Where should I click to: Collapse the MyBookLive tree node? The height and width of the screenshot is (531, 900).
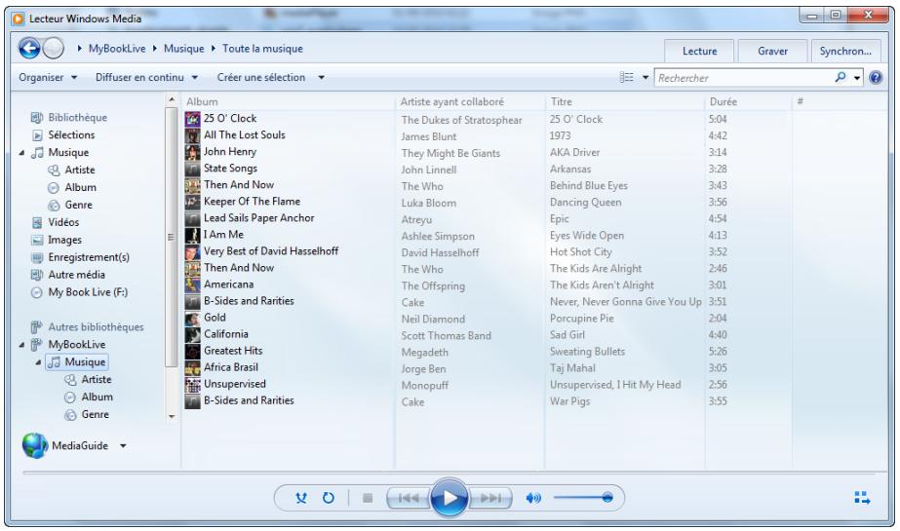pos(21,345)
